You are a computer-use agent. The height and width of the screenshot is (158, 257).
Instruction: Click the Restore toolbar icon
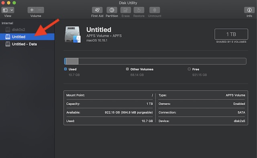click(x=139, y=10)
